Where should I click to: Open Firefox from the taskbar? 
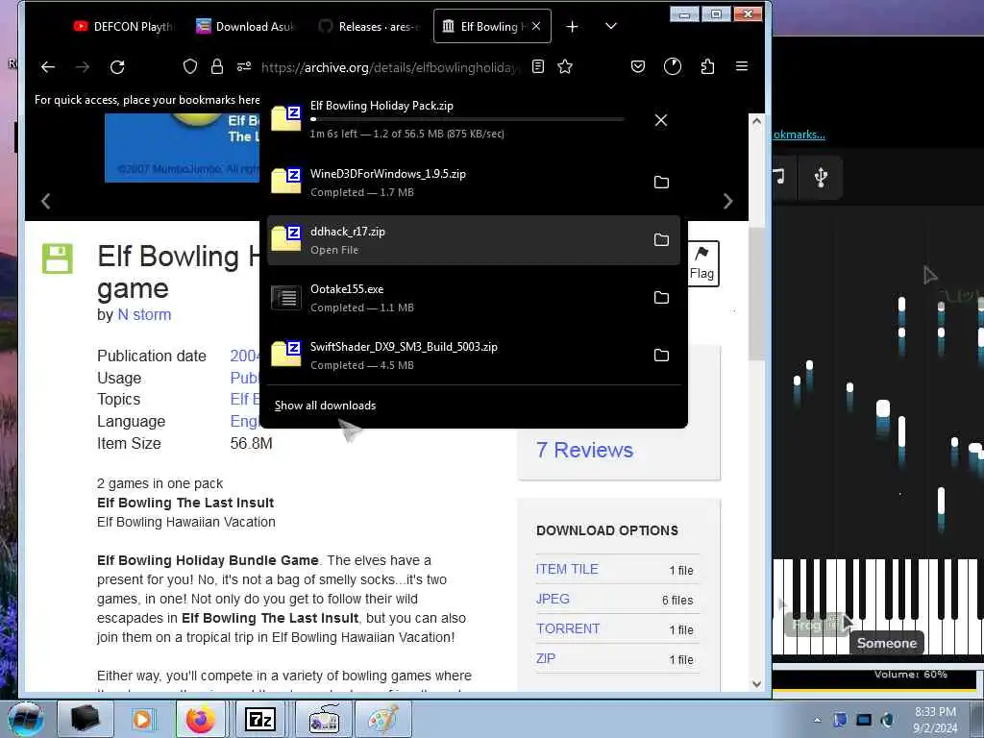[x=201, y=719]
